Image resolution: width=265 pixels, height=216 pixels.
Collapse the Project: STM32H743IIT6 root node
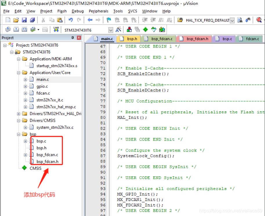coord(5,45)
